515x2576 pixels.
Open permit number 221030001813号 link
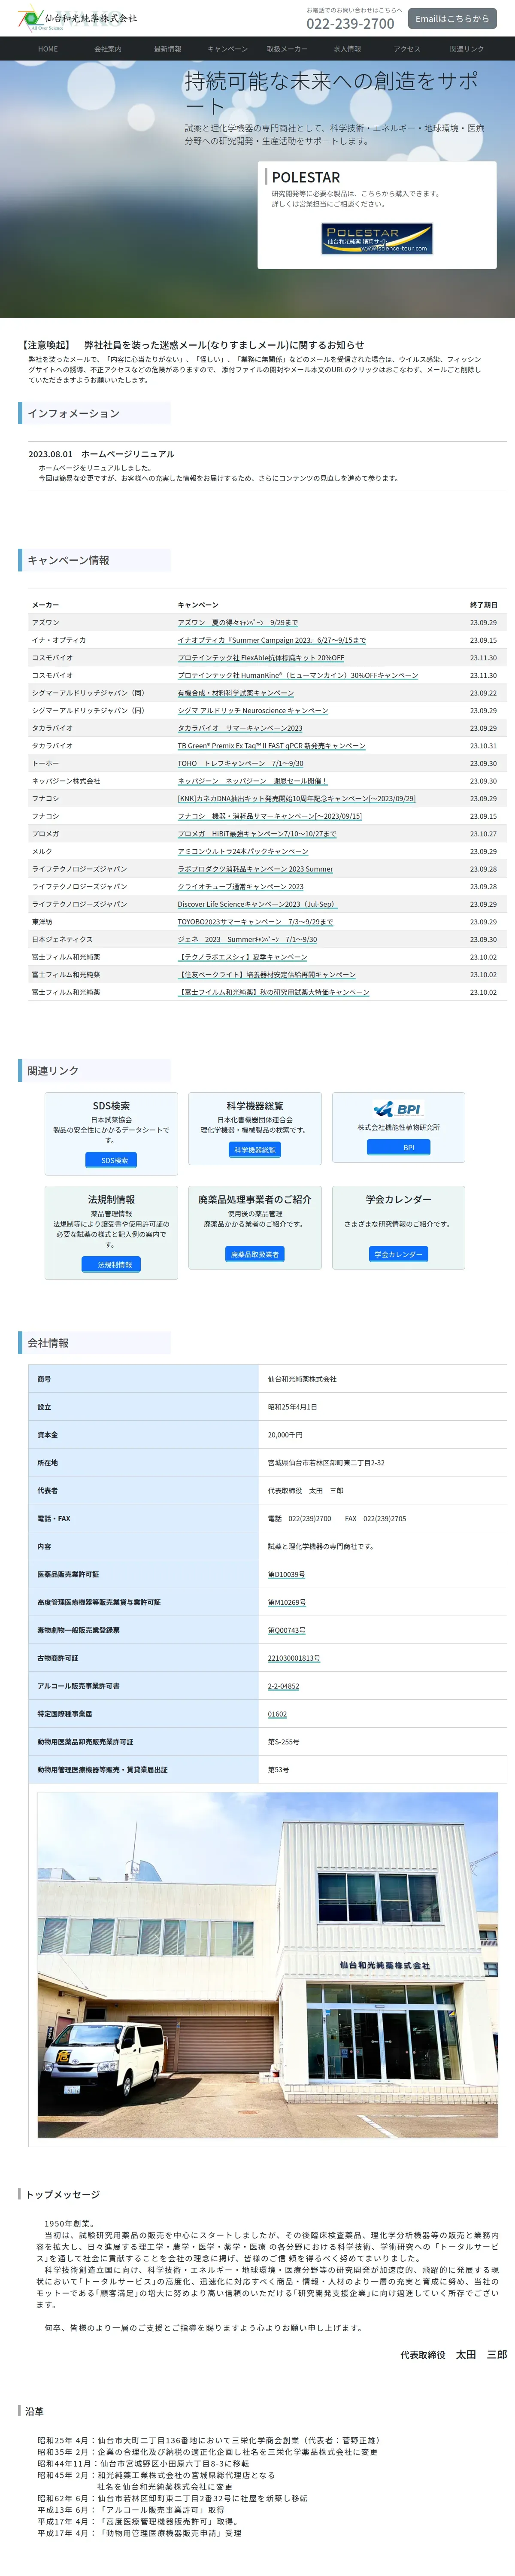tap(294, 1658)
